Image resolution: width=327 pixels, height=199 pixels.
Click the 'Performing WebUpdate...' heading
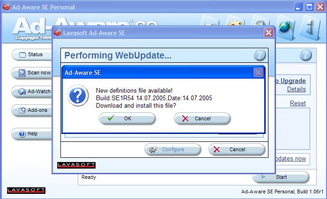coord(118,55)
